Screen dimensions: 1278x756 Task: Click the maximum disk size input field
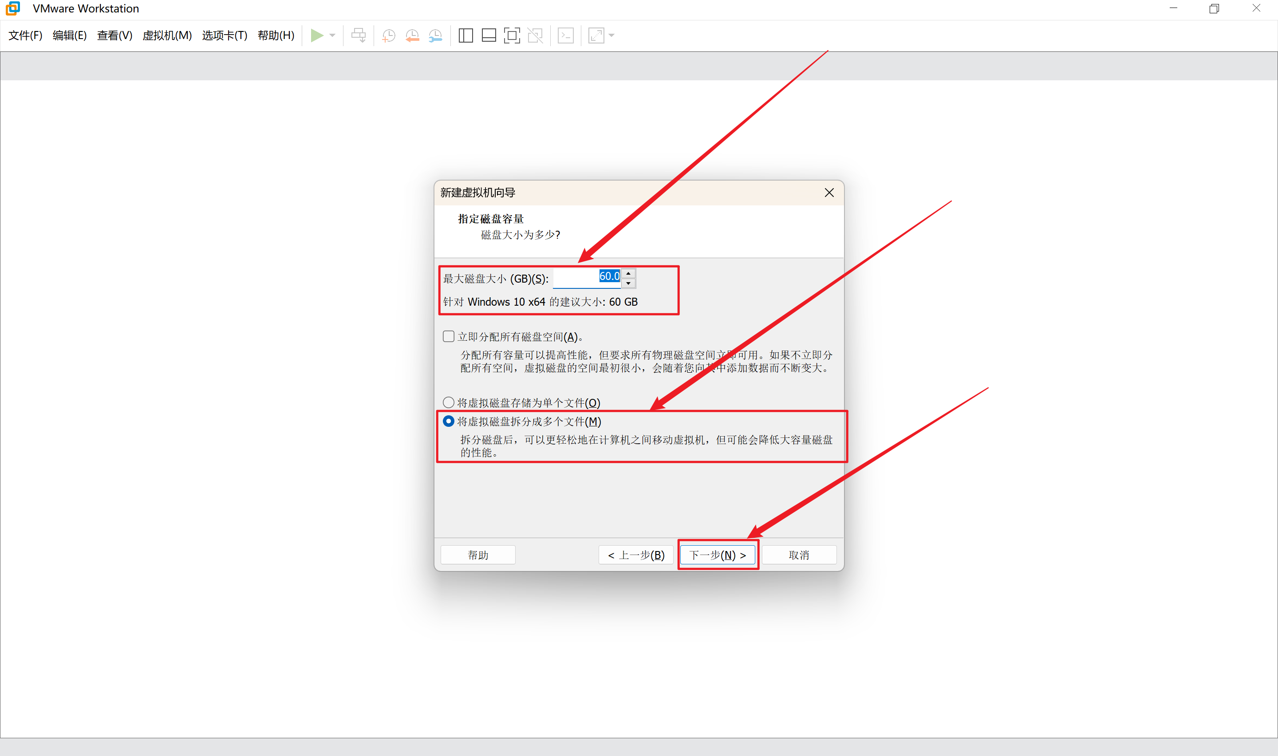pyautogui.click(x=586, y=278)
